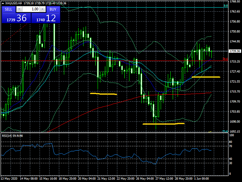The height and width of the screenshot is (182, 242).
Task: Click the red 78.6 Fibonacci level label
Action: tap(225, 59)
